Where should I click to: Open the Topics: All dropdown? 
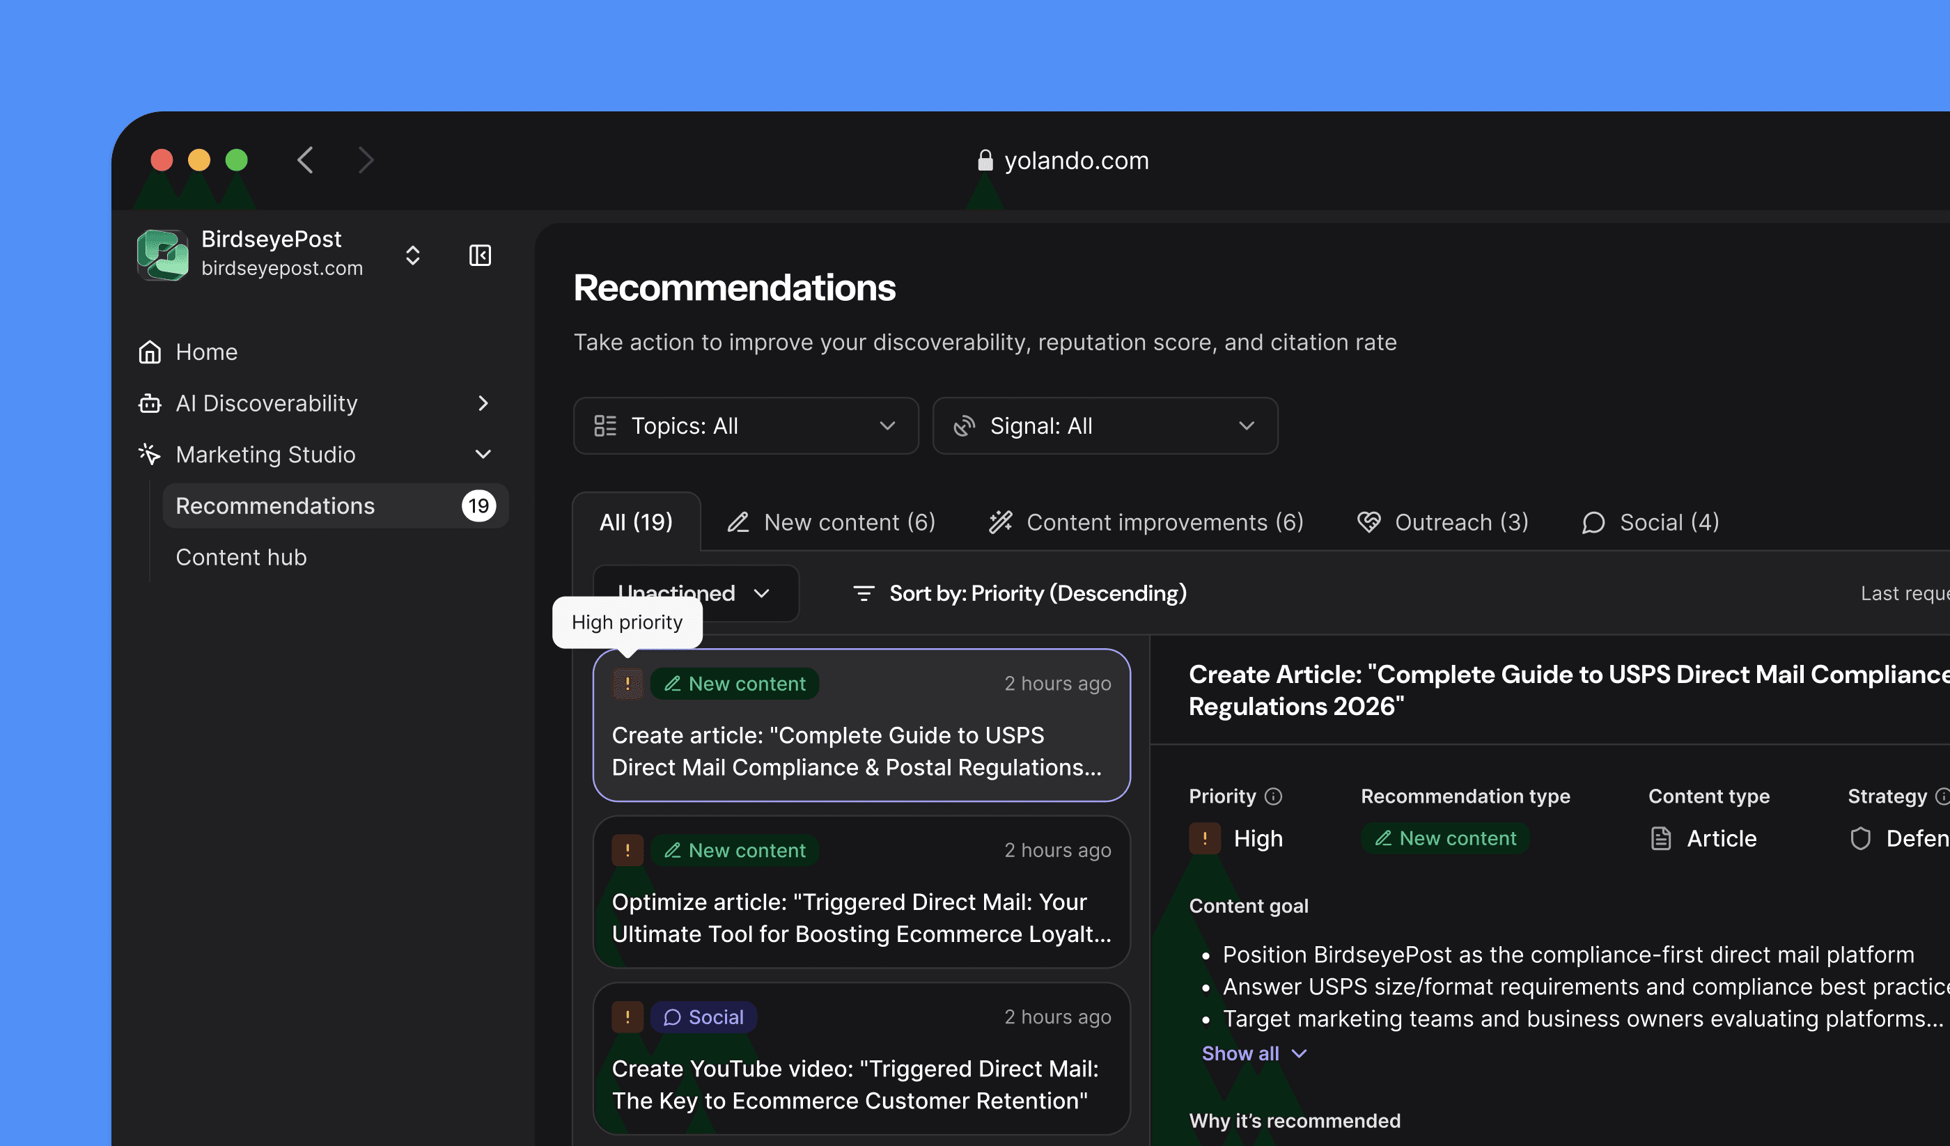coord(745,425)
